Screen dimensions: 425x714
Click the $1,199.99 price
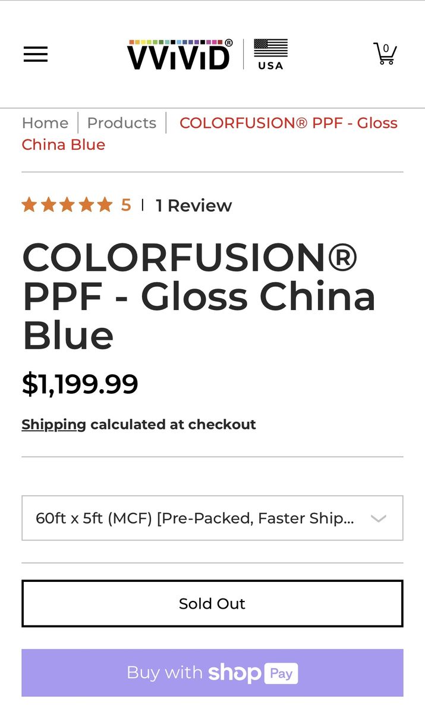(x=80, y=384)
